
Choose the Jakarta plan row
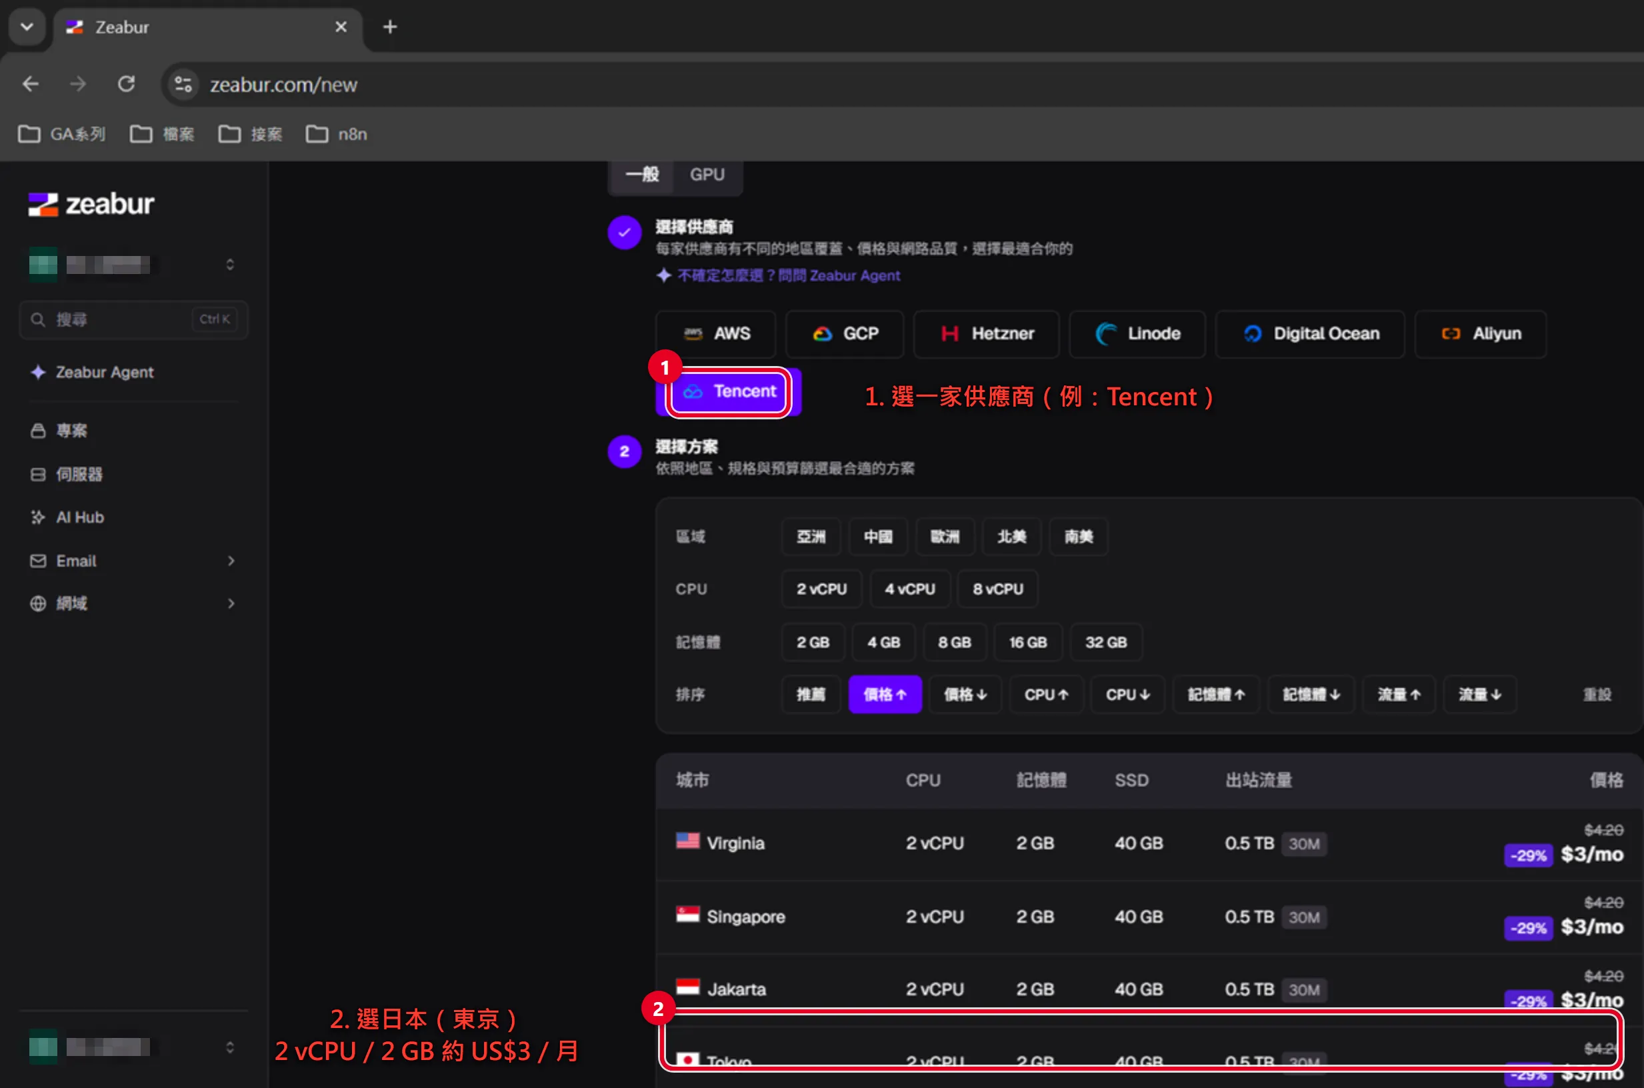pos(1149,989)
